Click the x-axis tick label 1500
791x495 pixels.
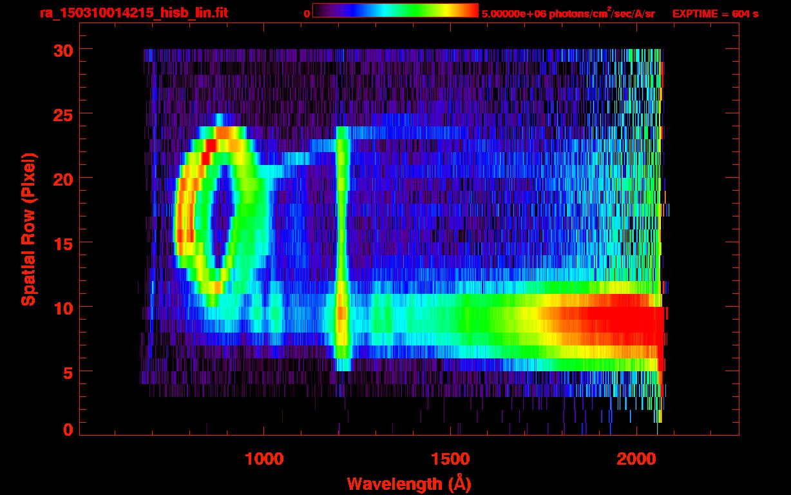450,459
